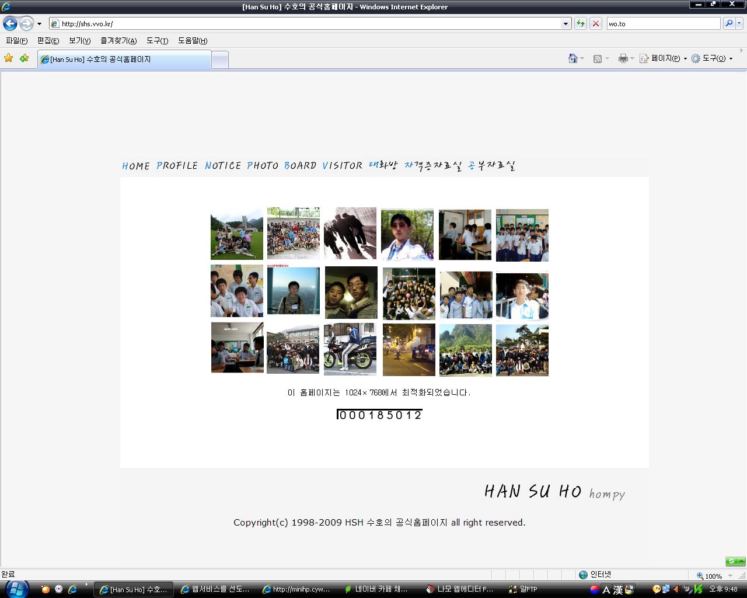Click the VISITOR navigation link
This screenshot has height=598, width=747.
(342, 166)
